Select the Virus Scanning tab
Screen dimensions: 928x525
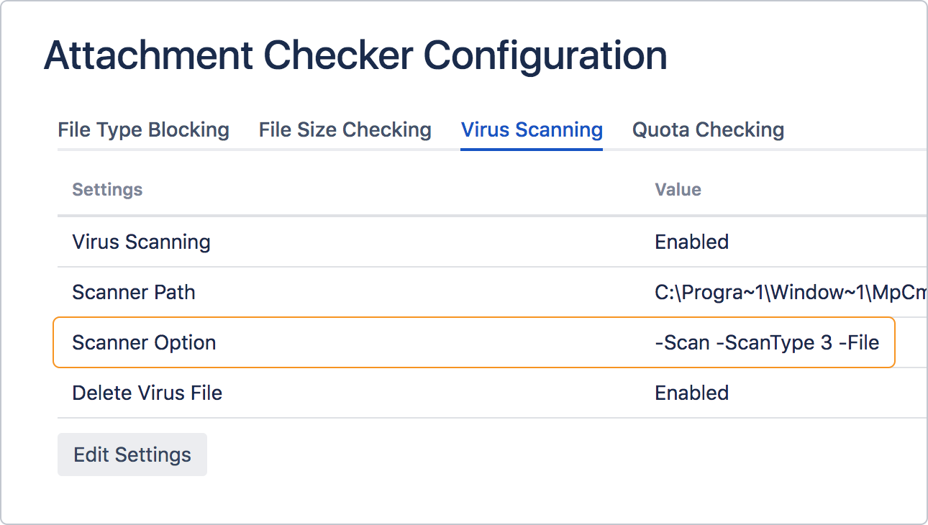pyautogui.click(x=531, y=130)
